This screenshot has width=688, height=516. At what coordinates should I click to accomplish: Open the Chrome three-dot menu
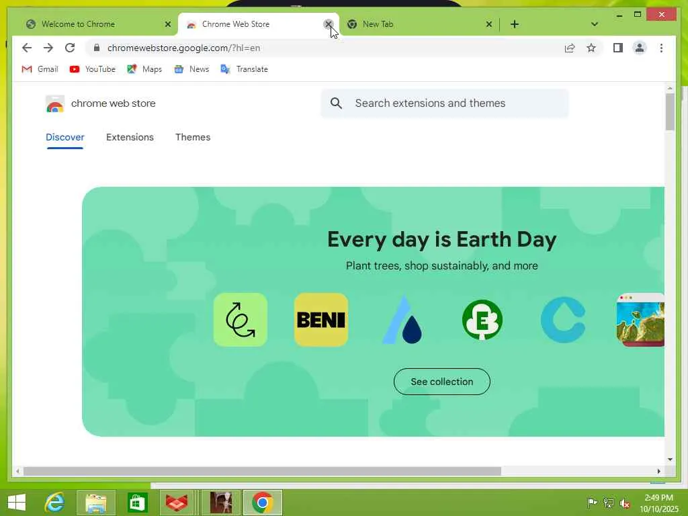tap(661, 48)
